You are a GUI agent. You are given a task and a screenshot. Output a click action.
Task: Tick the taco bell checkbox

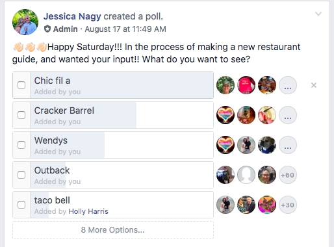[21, 205]
